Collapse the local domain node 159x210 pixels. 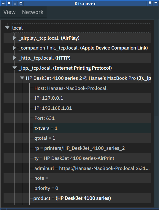pyautogui.click(x=7, y=28)
